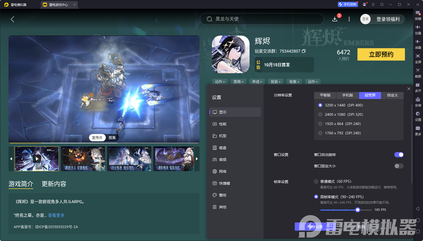Open 壁纸 settings section
This screenshot has height=241, width=423.
click(235, 195)
